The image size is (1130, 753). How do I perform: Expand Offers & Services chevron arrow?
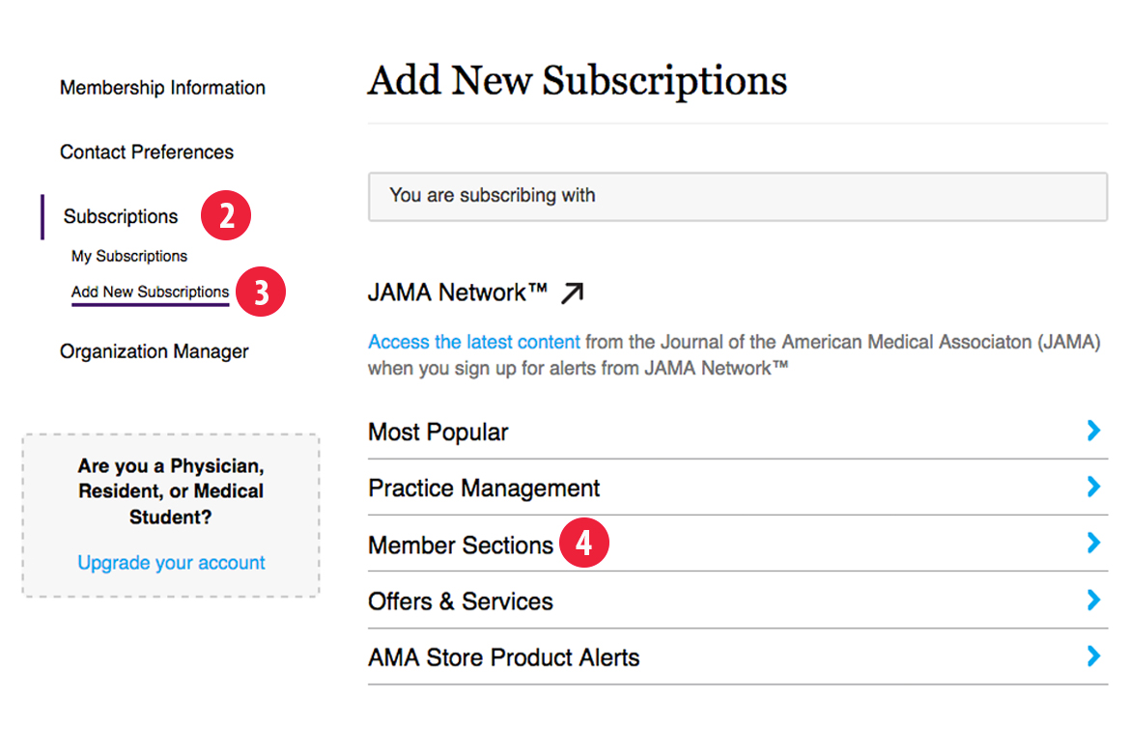pos(1093,600)
